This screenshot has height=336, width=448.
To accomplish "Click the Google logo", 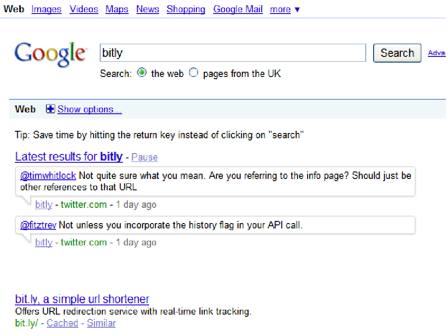I will click(x=51, y=54).
